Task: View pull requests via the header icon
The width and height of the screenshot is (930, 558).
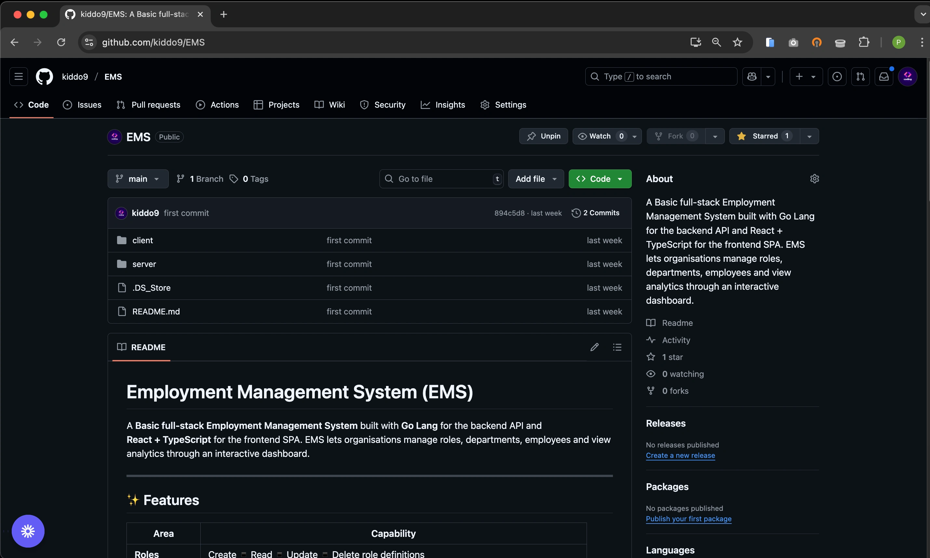Action: pos(860,76)
